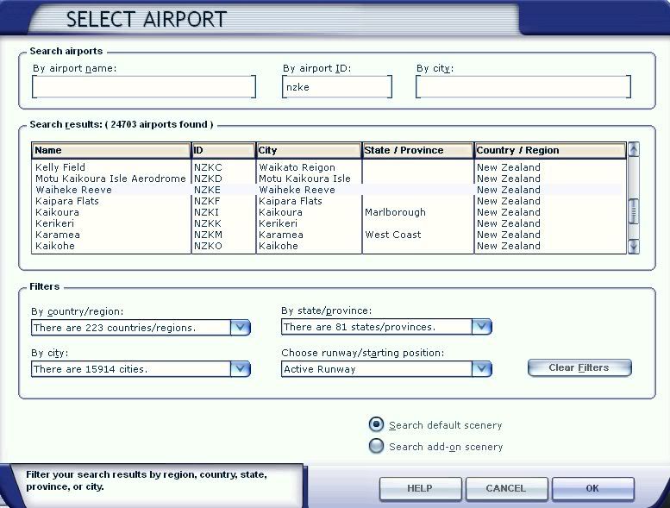Viewport: 670px width, 508px height.
Task: Click the Country / Region column header
Action: click(x=549, y=150)
